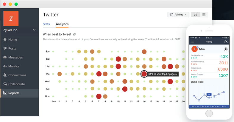Click the green maximize window button
The height and width of the screenshot is (122, 234).
16,4
